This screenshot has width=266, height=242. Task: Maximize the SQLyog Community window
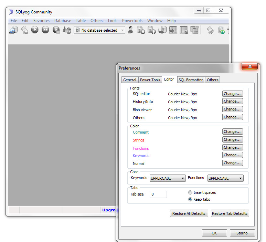(x=208, y=10)
